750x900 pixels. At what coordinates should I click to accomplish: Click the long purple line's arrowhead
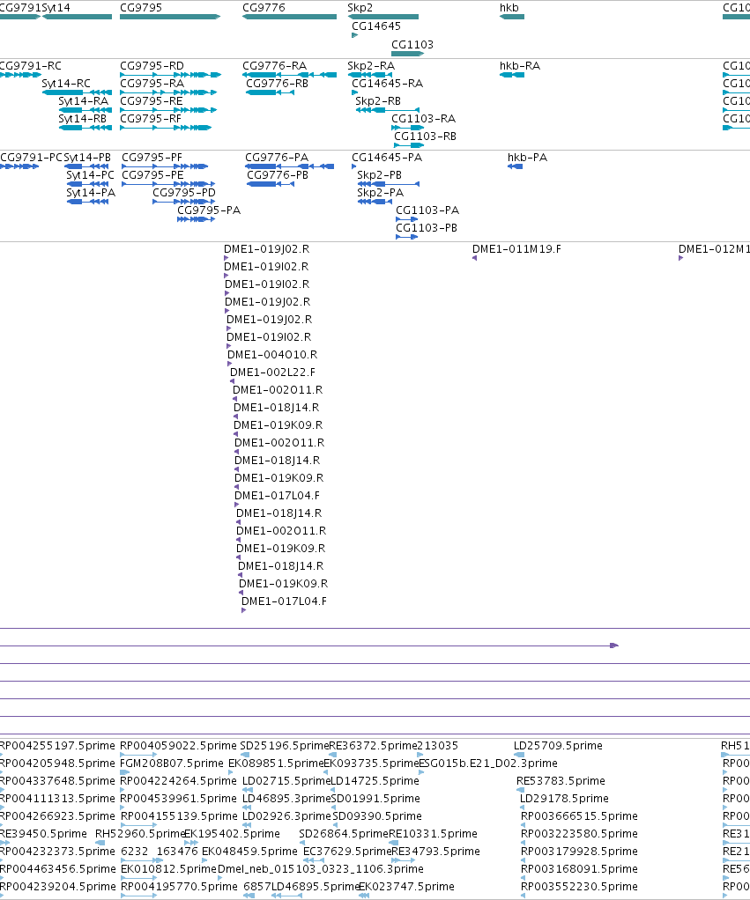pyautogui.click(x=614, y=645)
